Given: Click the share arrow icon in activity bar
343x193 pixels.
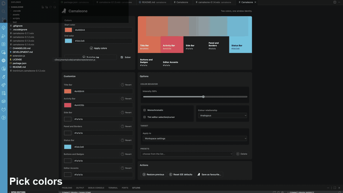Looking at the screenshot, I should [4, 85].
